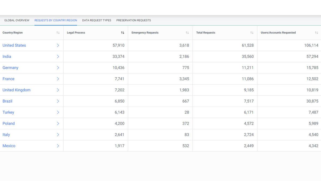The width and height of the screenshot is (321, 181).
Task: Sort by Emergency Requests arrows icon
Action: click(x=187, y=33)
